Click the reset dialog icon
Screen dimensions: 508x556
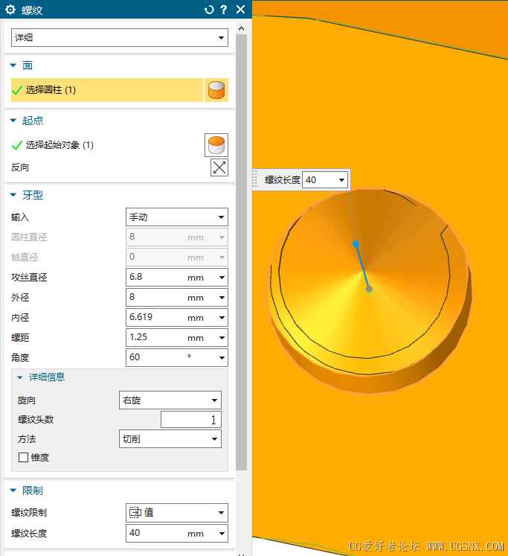[x=209, y=10]
